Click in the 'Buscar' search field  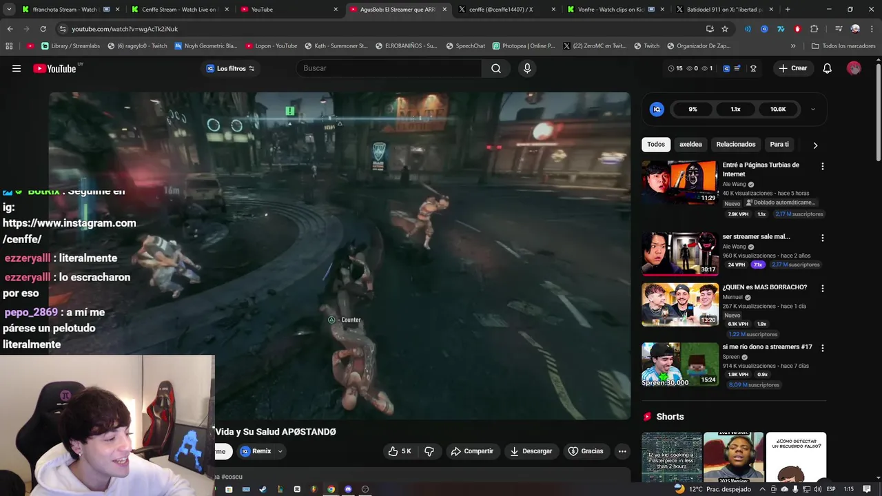tap(389, 68)
